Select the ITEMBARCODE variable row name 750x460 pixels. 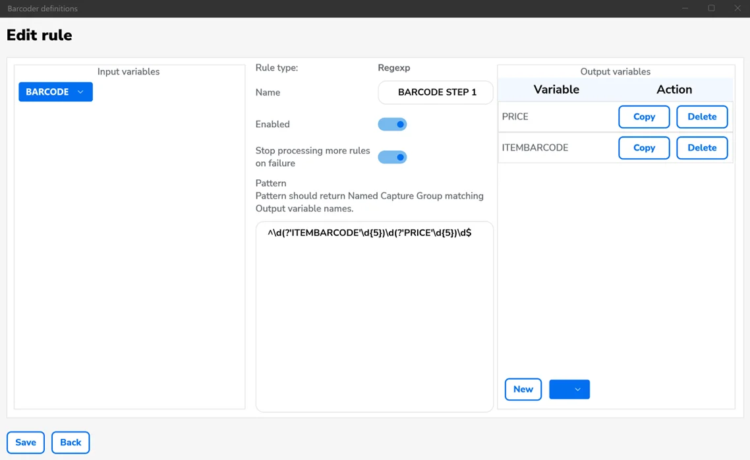coord(535,148)
